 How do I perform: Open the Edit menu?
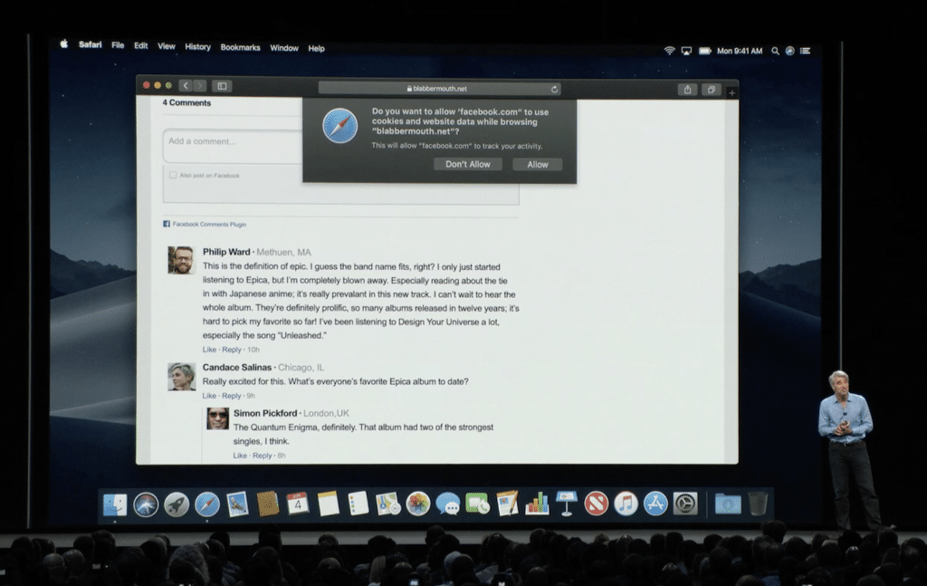click(x=140, y=45)
